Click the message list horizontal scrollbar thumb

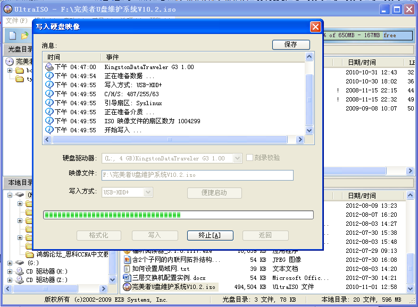click(x=170, y=139)
